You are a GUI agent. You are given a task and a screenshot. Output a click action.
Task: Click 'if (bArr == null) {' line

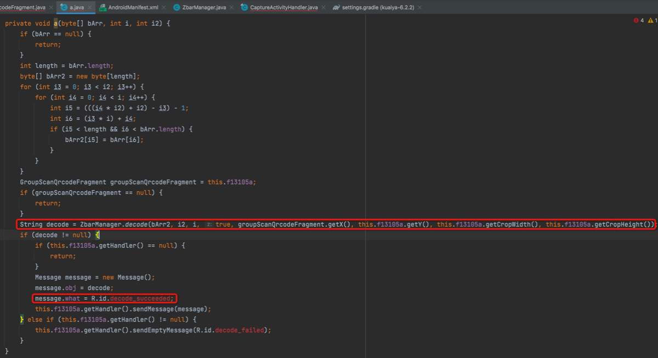point(55,34)
